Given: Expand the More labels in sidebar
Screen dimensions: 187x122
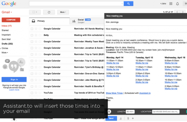Looking at the screenshot, I should (x=5, y=53).
